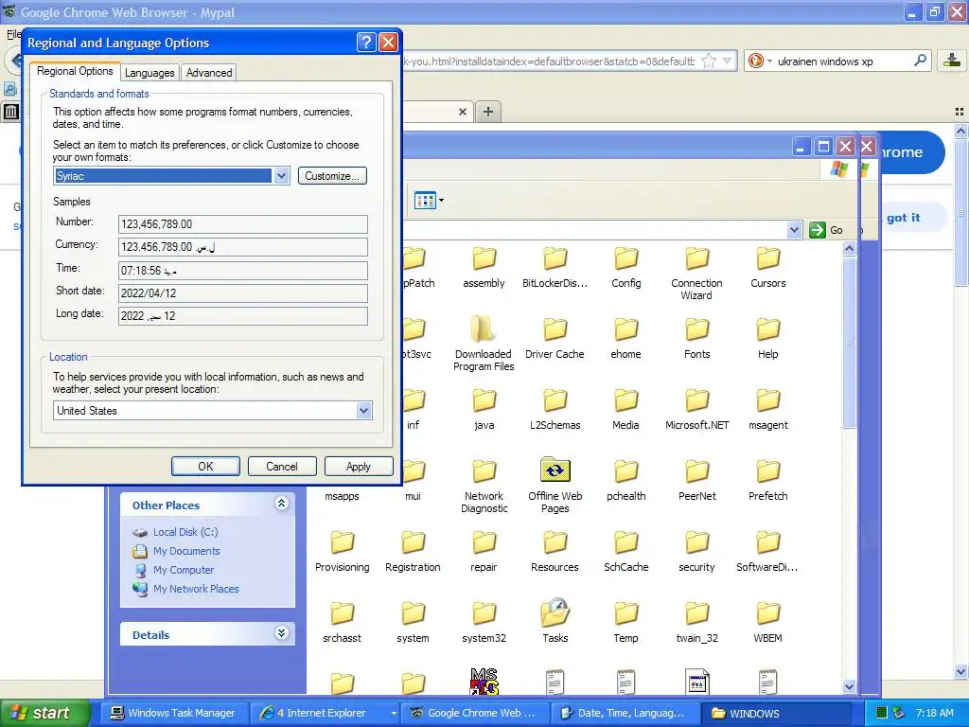Select the PeerNet folder
969x727 pixels.
click(x=697, y=480)
